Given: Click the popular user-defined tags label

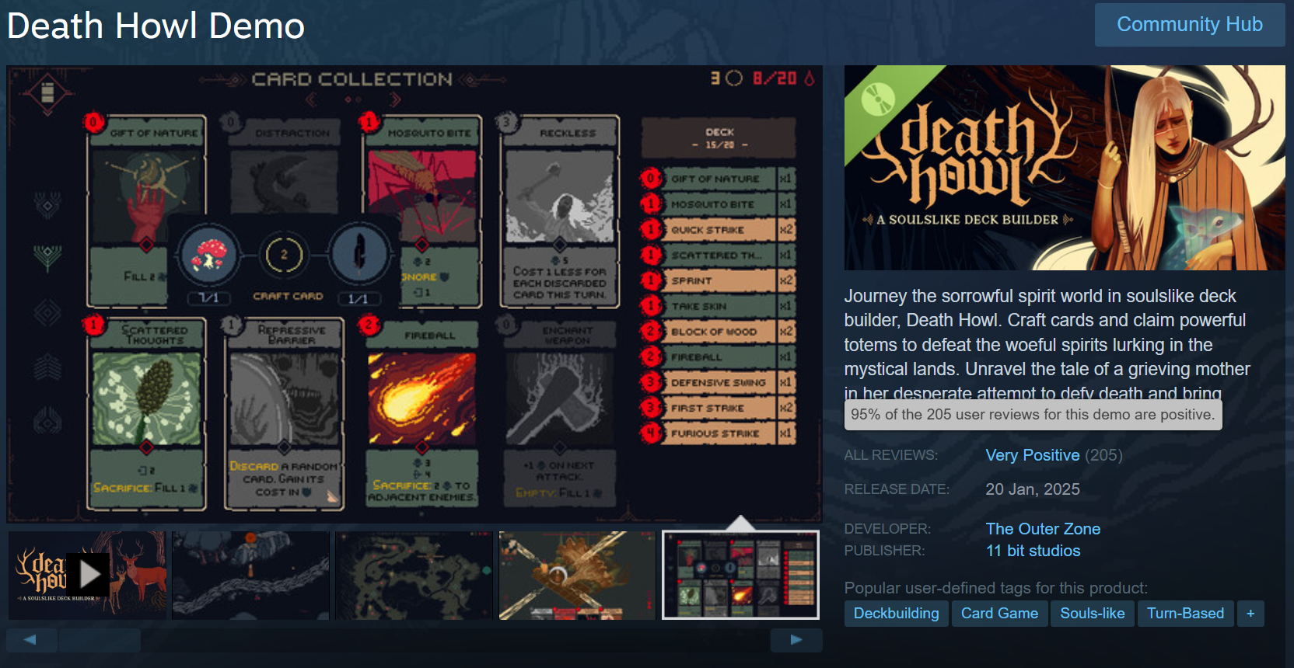Looking at the screenshot, I should point(996,588).
